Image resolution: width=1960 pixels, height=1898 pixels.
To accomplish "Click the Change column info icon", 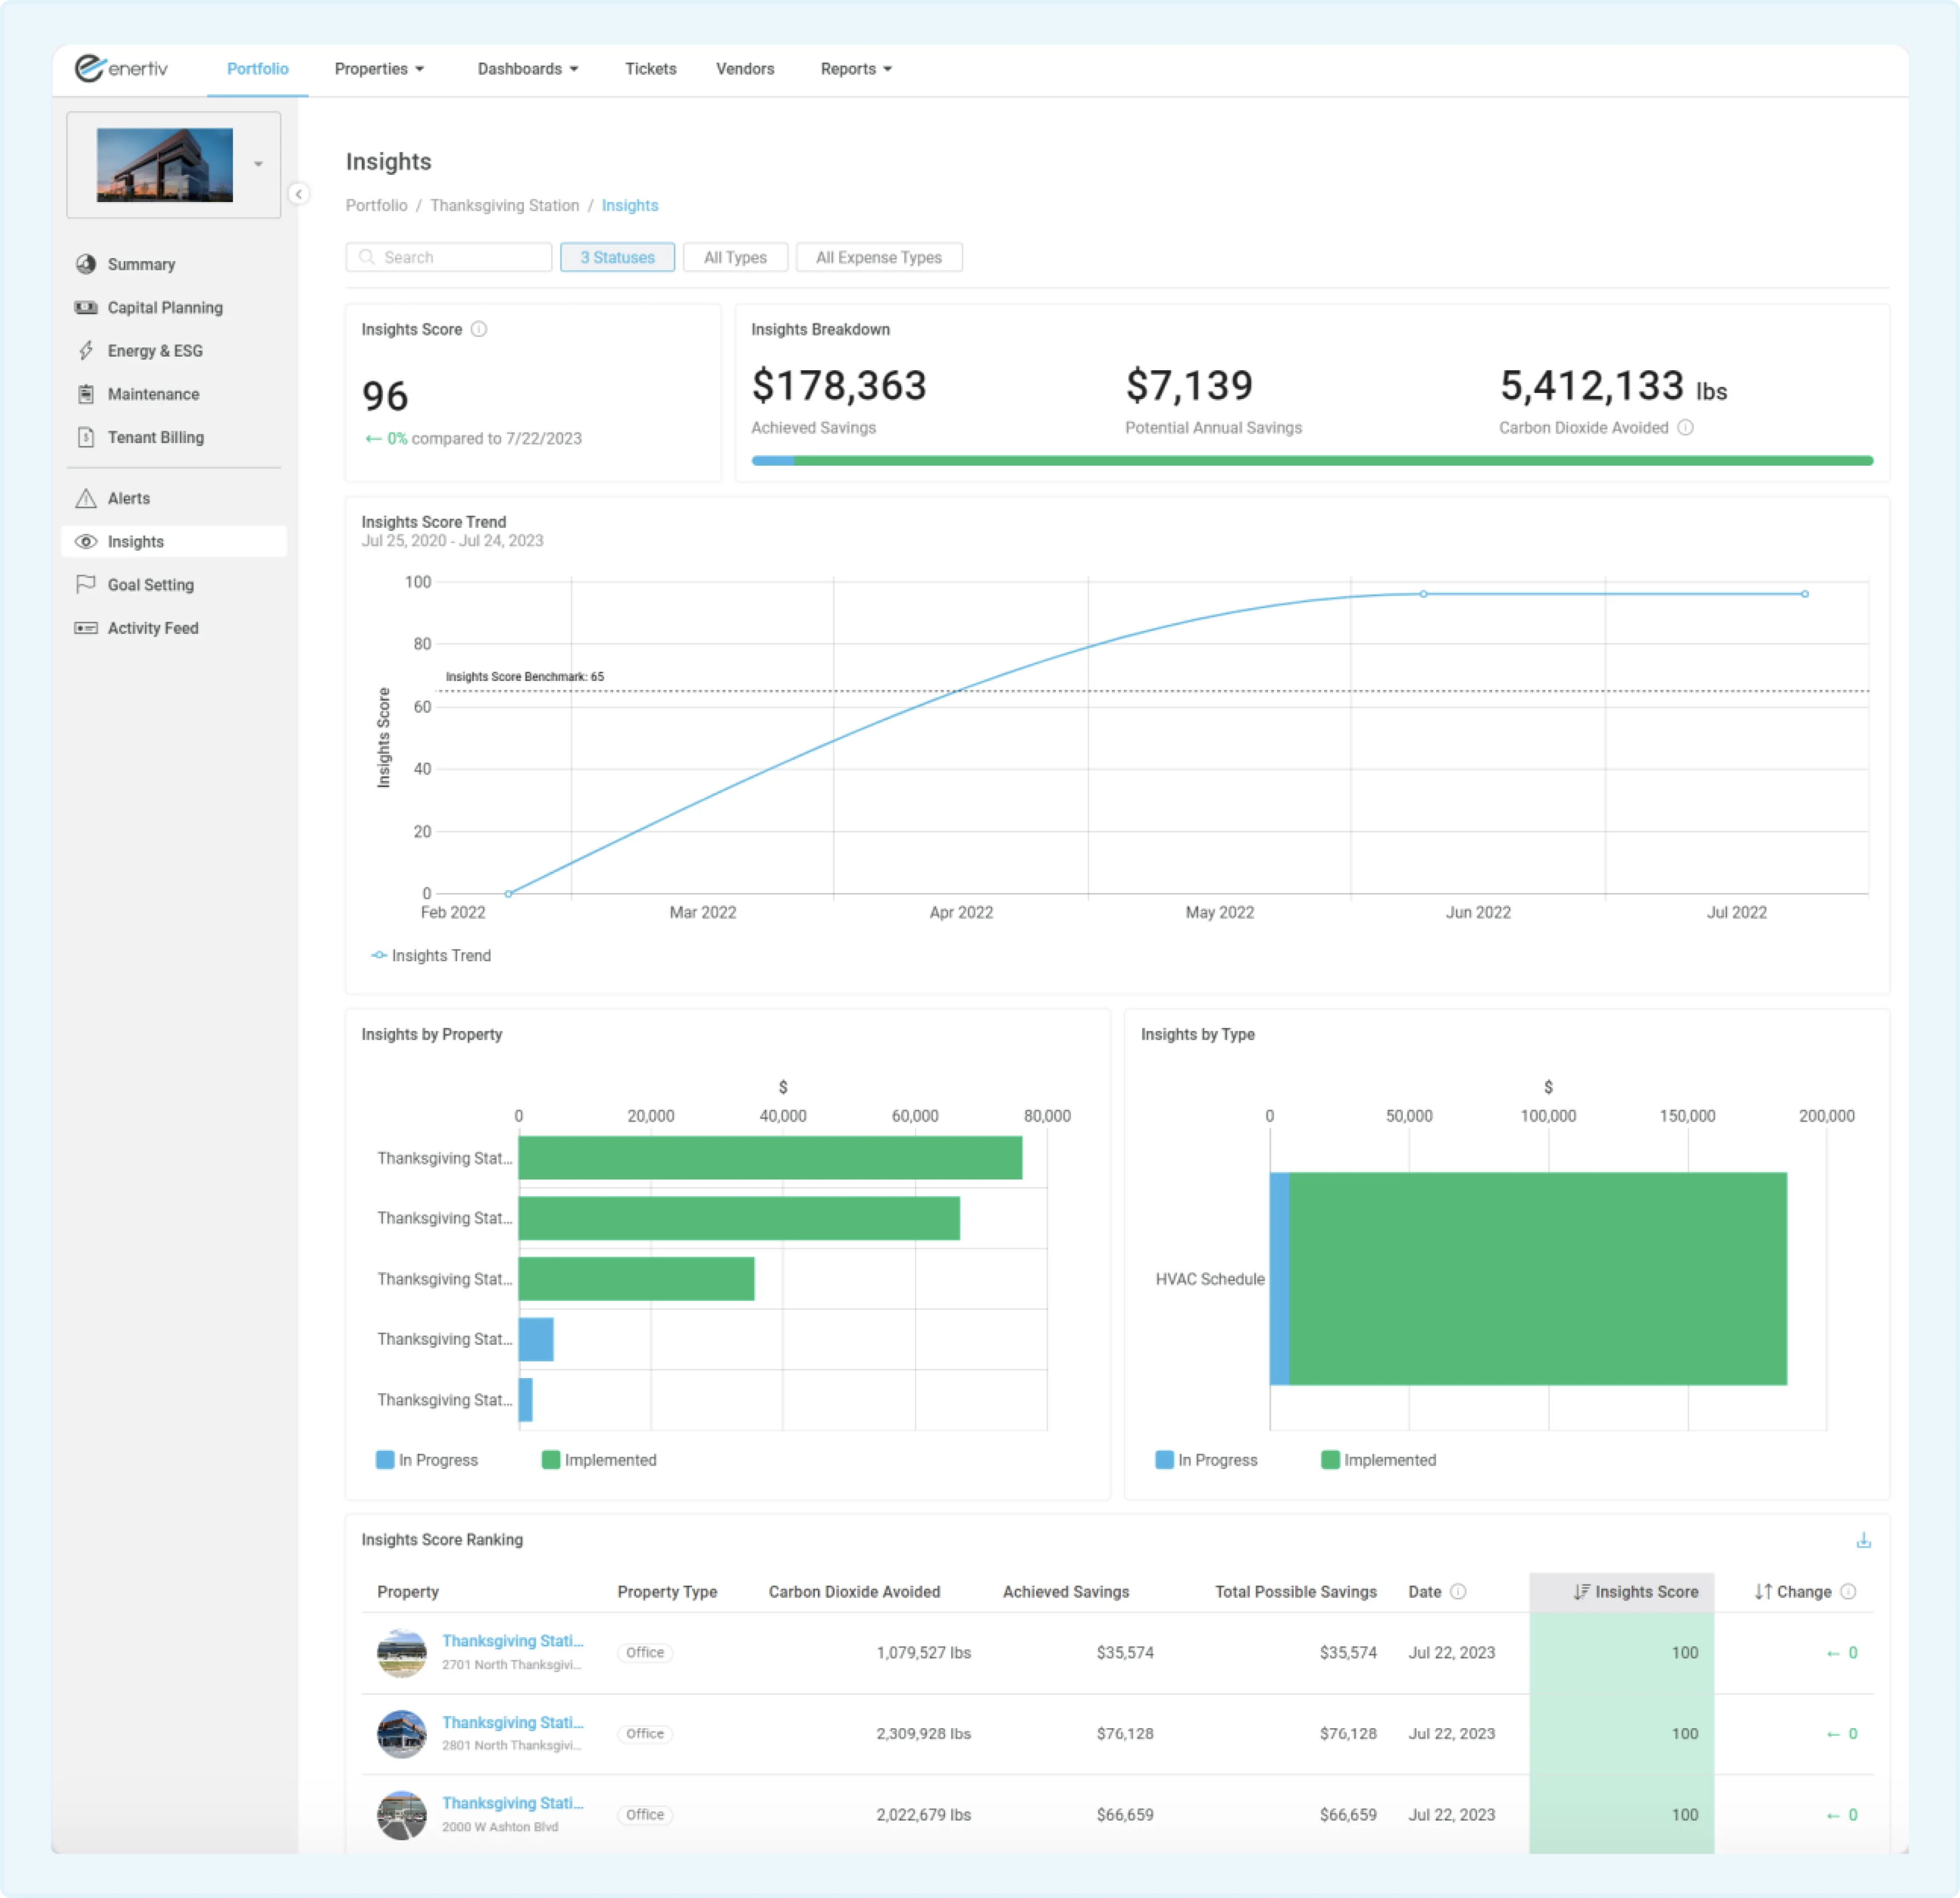I will [x=1848, y=1591].
